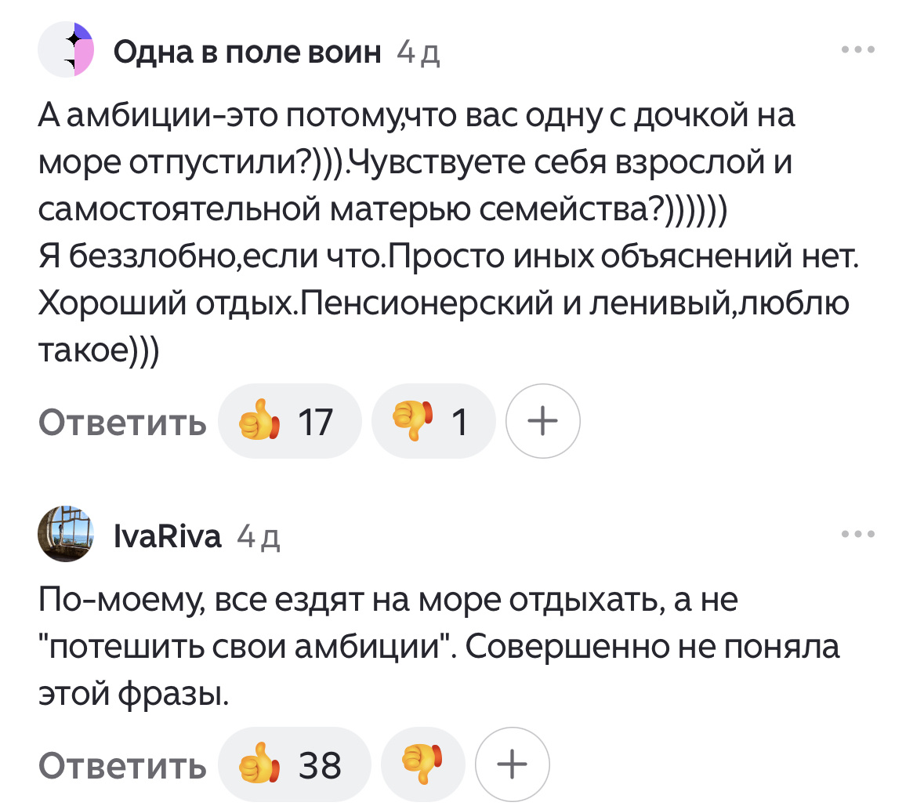924x806 pixels.
Task: Click Ответить under IvaRiva's comment
Action: 122,764
